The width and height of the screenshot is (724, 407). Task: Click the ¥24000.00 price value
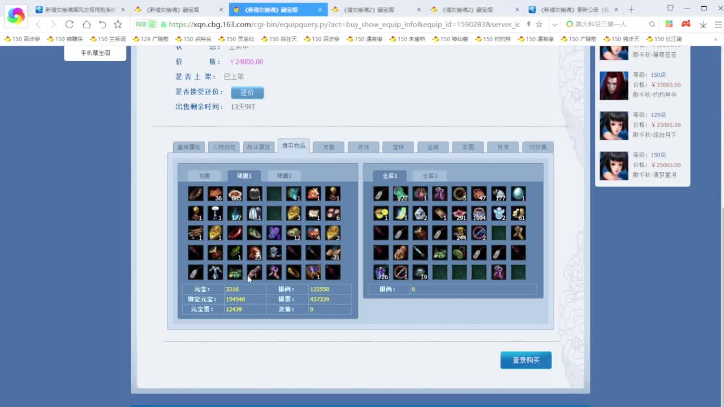click(x=246, y=62)
